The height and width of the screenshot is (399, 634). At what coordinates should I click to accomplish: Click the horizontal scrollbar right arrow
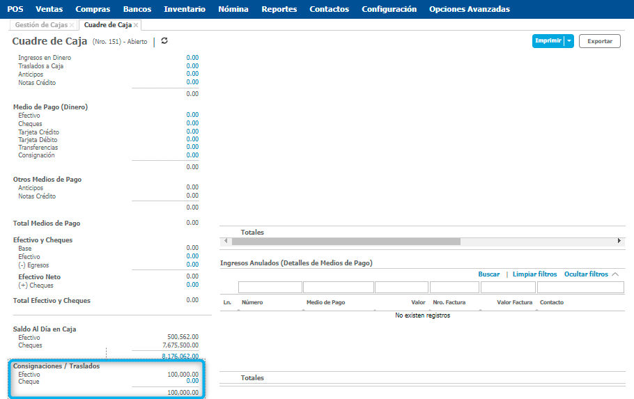[x=619, y=241]
